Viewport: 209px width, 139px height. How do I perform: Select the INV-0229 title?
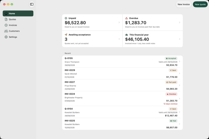click(70, 70)
